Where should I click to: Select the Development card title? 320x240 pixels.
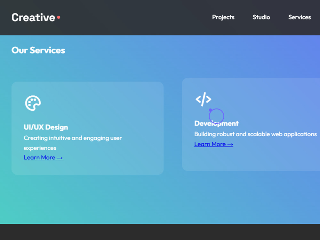(216, 123)
